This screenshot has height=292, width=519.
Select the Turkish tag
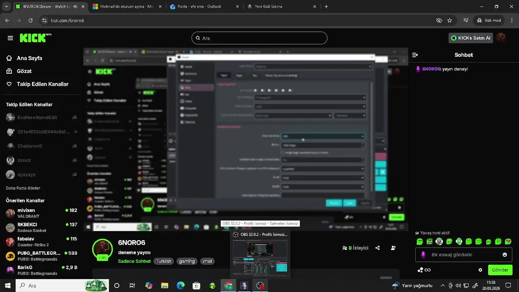[164, 261]
